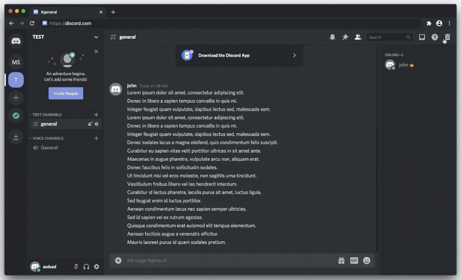Click the trash can icon in header
The width and height of the screenshot is (461, 280).
pos(447,37)
